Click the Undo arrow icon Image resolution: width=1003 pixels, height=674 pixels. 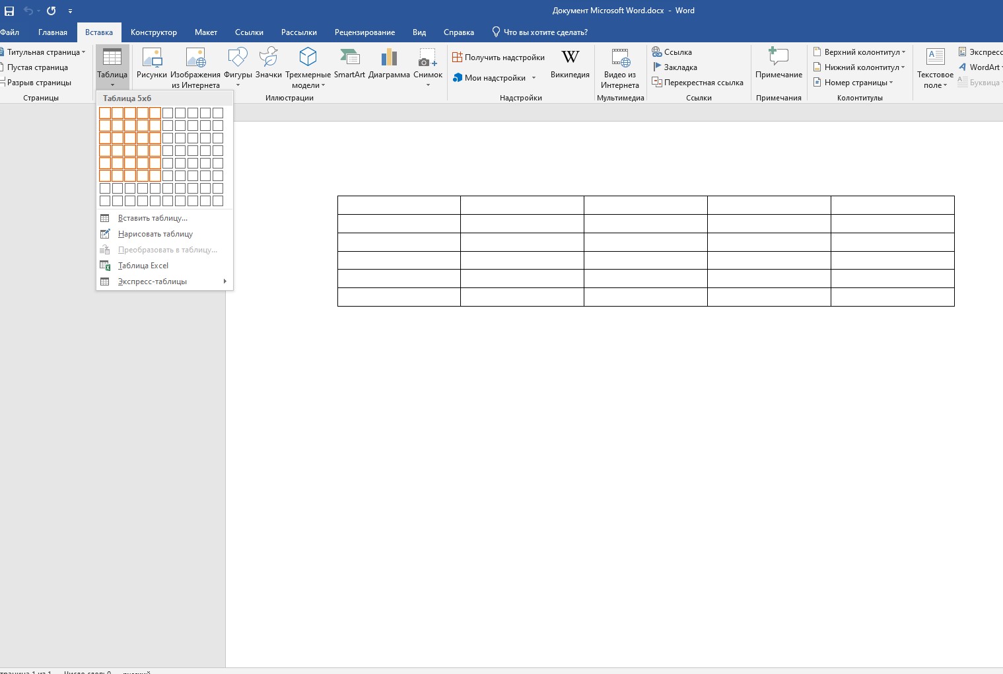[x=28, y=11]
